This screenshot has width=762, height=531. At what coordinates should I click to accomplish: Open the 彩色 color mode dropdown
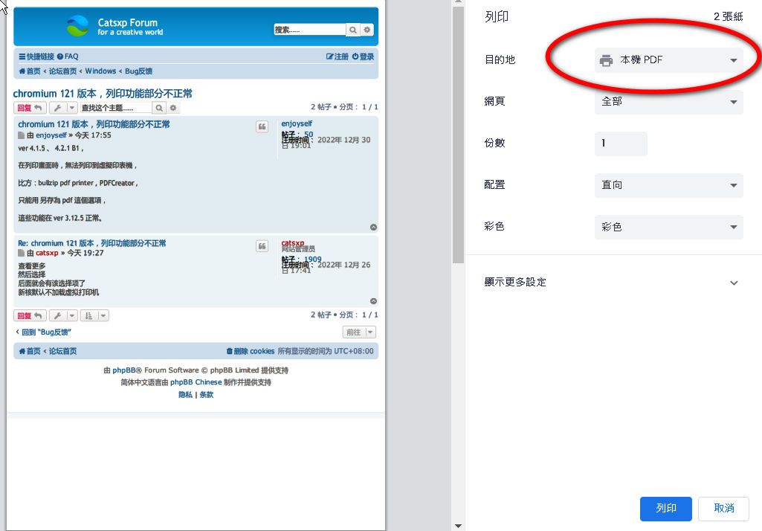(x=668, y=227)
